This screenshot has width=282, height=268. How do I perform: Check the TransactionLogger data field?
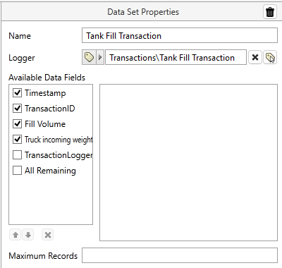click(17, 155)
